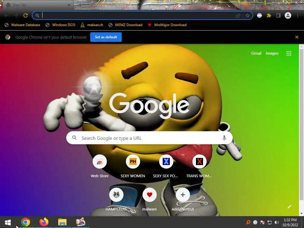
Task: Open the profile avatar menu
Action: [288, 15]
